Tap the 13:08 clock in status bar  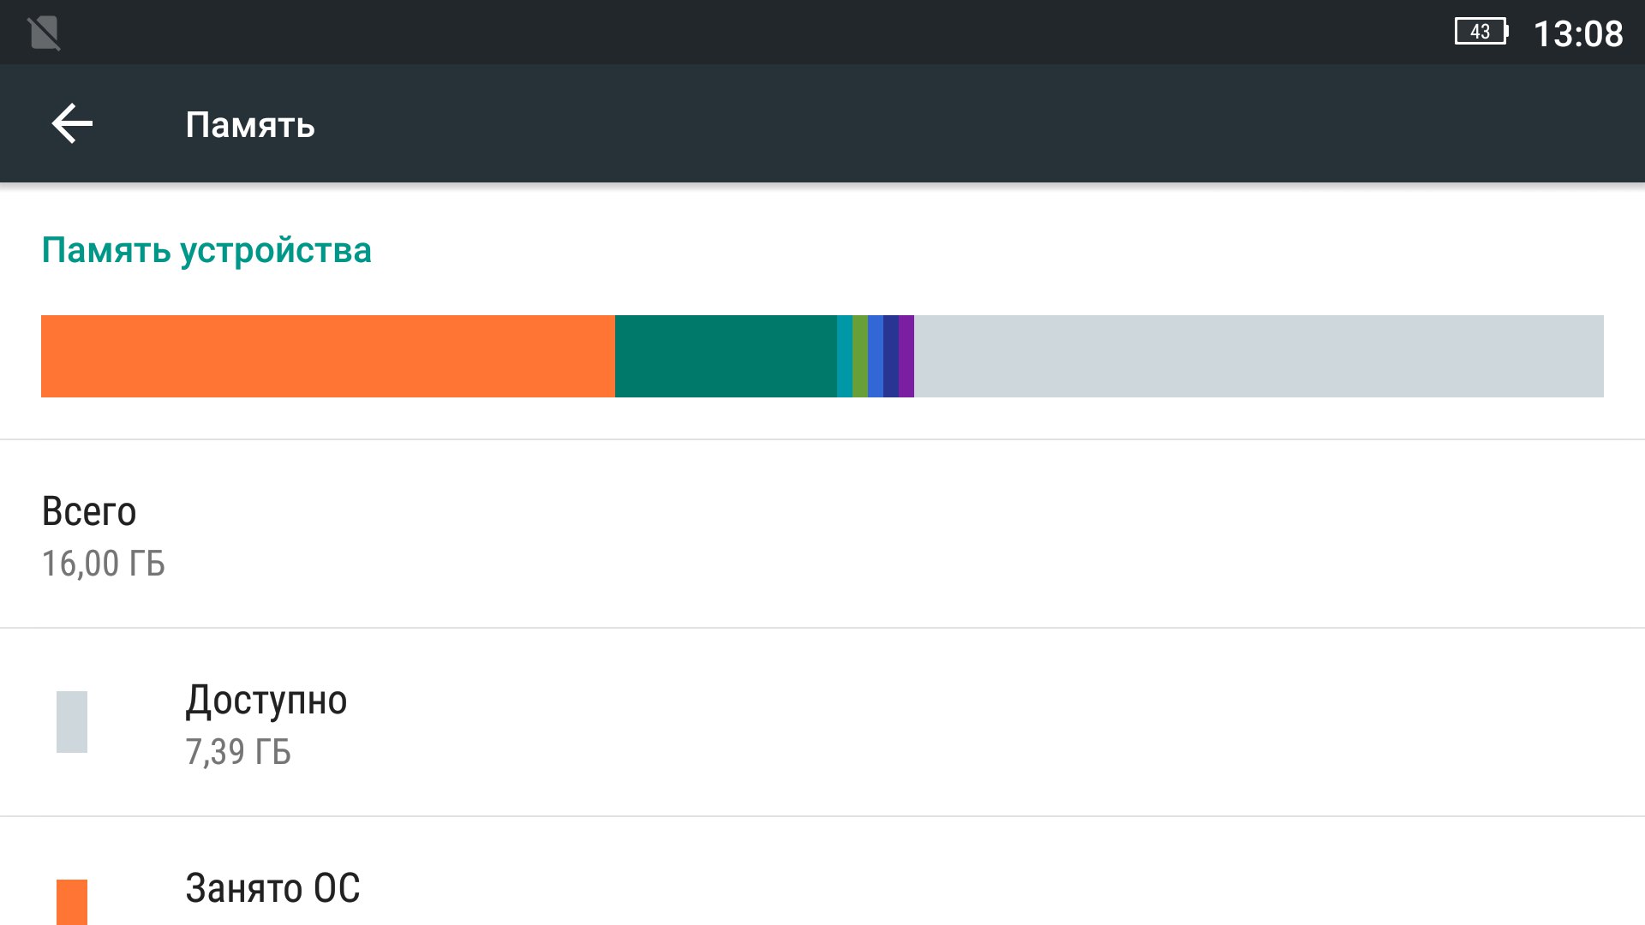click(1577, 34)
